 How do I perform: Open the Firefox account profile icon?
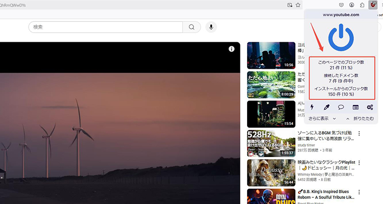[x=352, y=5]
